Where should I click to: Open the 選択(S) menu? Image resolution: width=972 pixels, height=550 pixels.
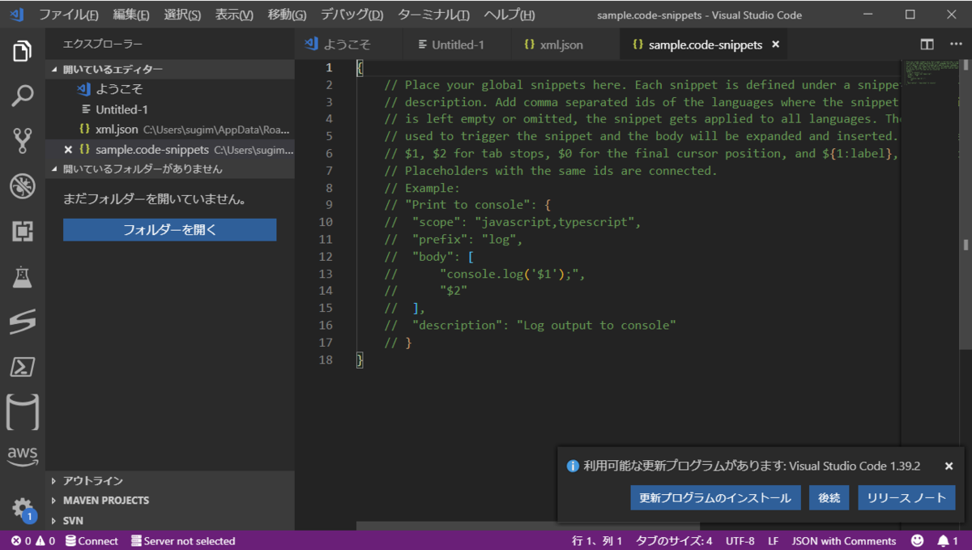coord(182,15)
